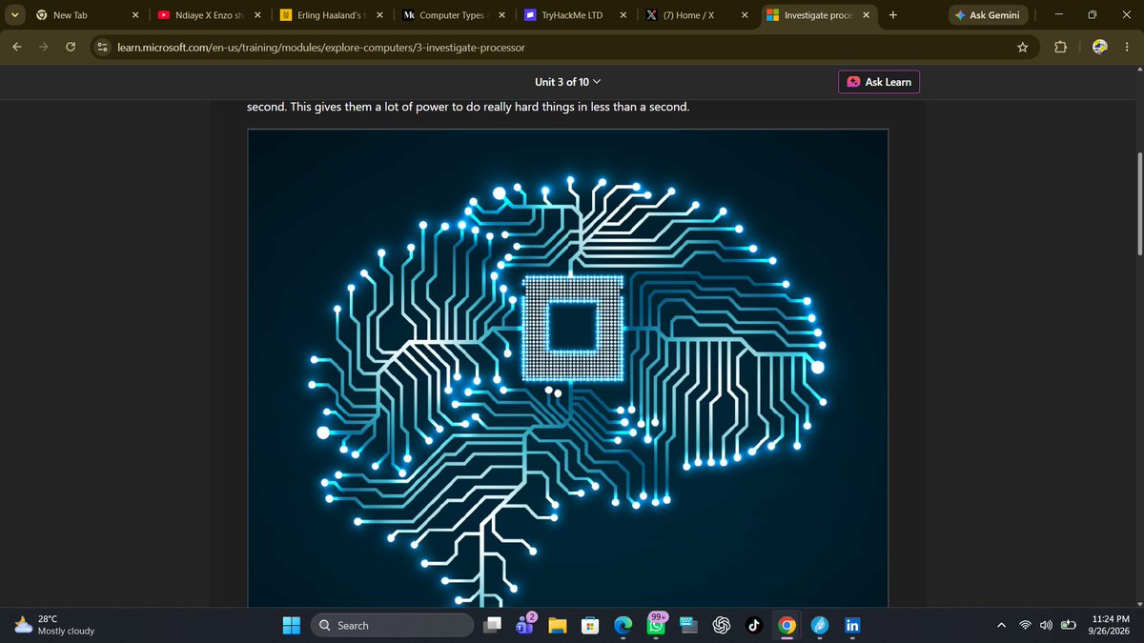Viewport: 1144px width, 643px height.
Task: Open Google Chrome taskbar icon
Action: tap(786, 625)
